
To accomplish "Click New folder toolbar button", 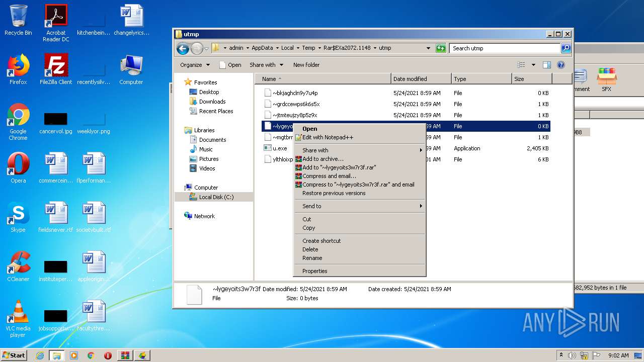I will click(306, 65).
